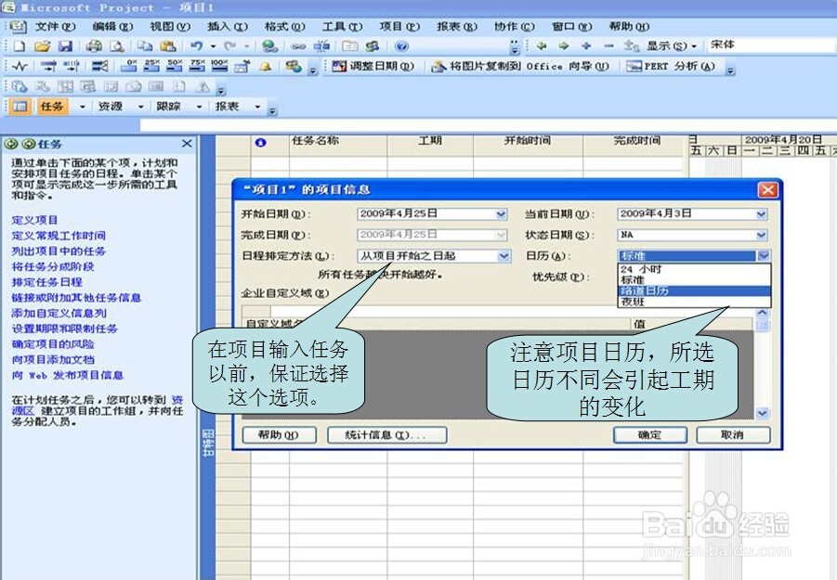Open the 编辑 menu

(112, 27)
